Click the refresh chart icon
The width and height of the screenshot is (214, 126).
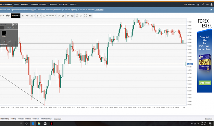(x=59, y=16)
